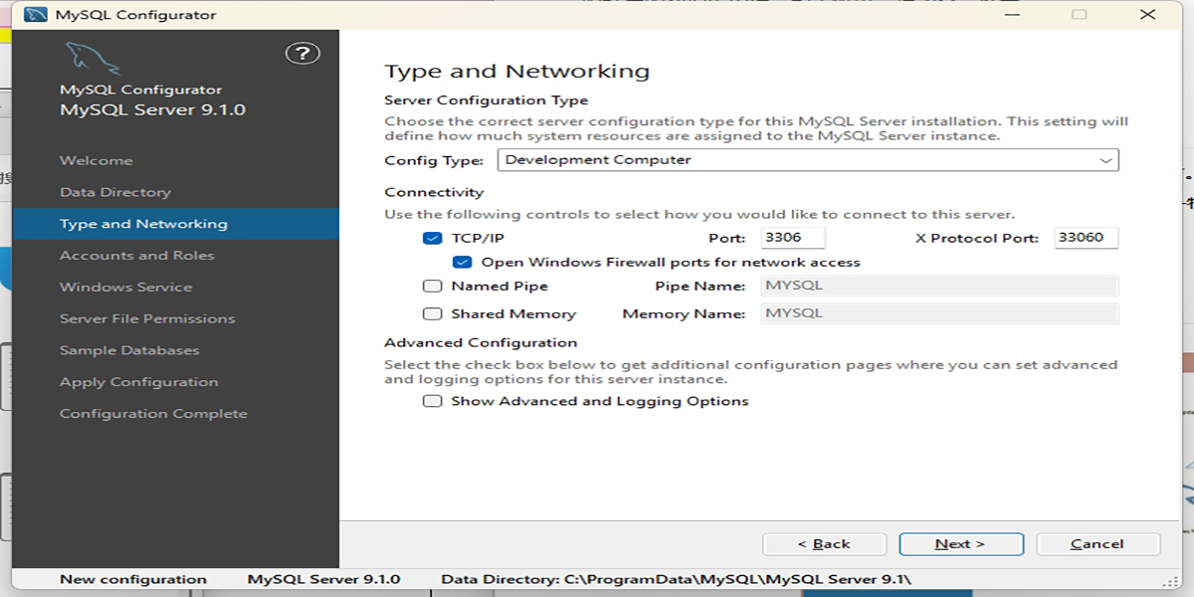This screenshot has height=597, width=1194.
Task: Click the Port field showing 3306
Action: point(793,238)
